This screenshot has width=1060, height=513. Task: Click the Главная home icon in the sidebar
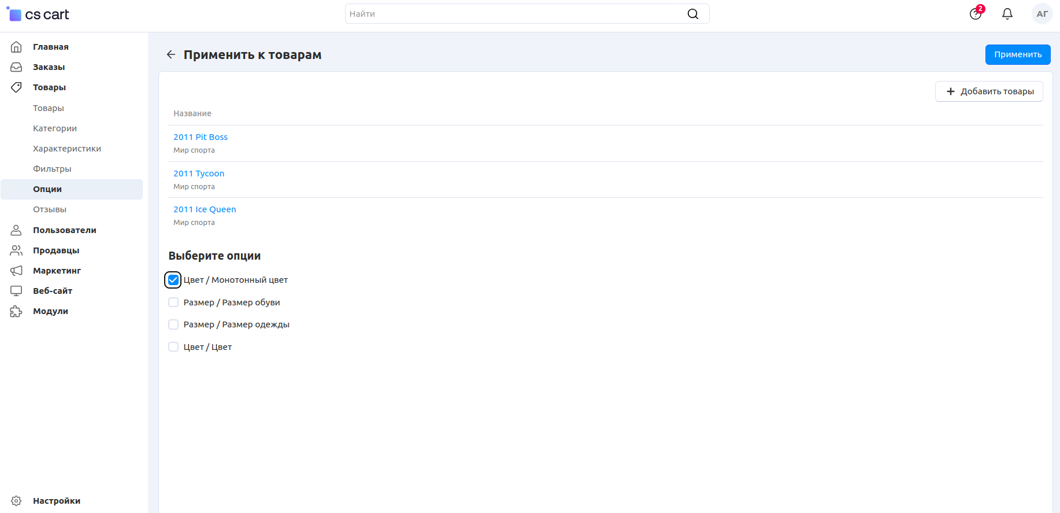coord(16,47)
